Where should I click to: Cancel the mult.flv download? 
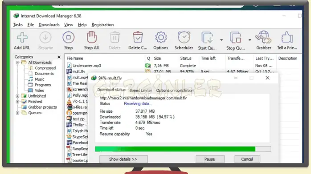247,159
